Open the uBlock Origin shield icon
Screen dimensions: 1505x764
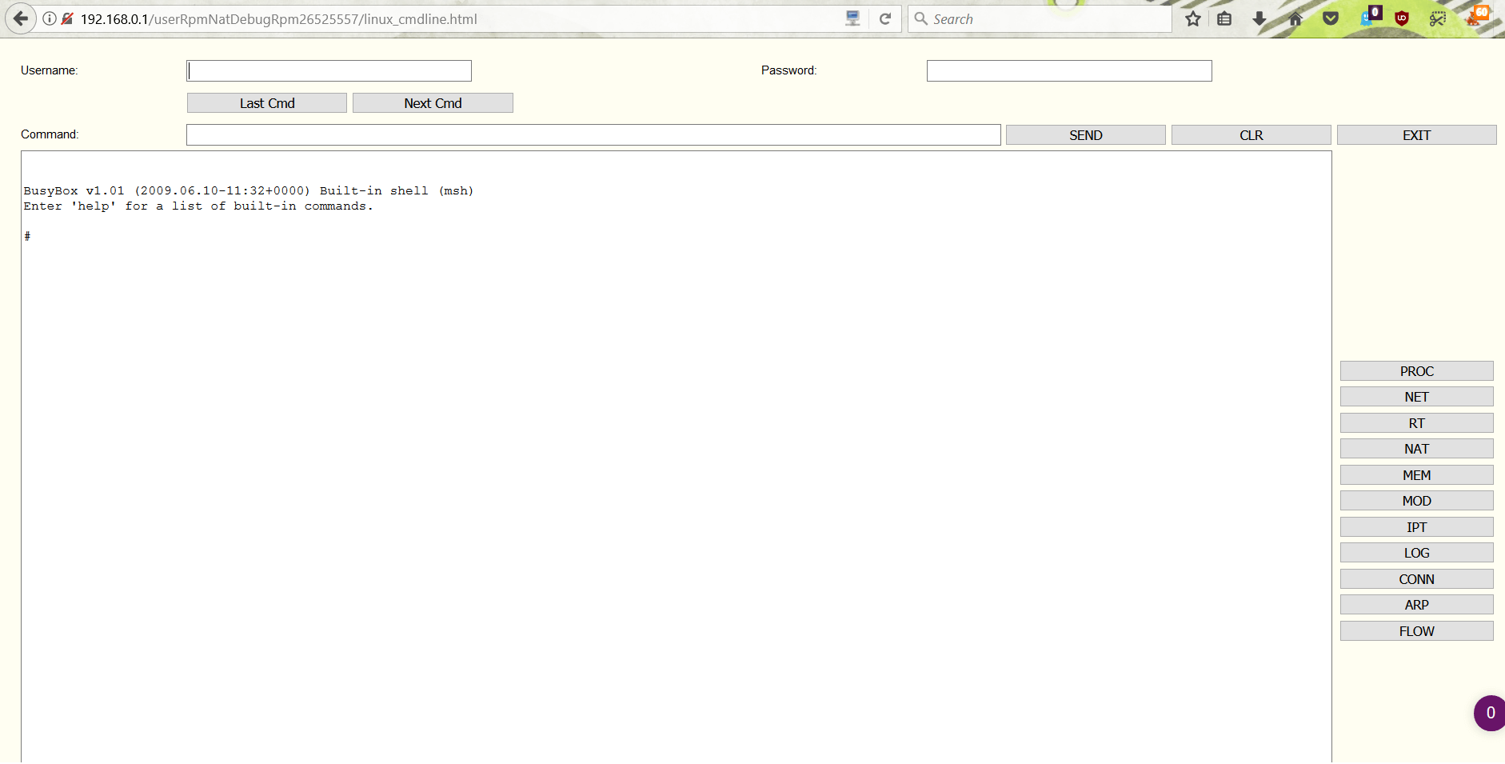[x=1402, y=18]
